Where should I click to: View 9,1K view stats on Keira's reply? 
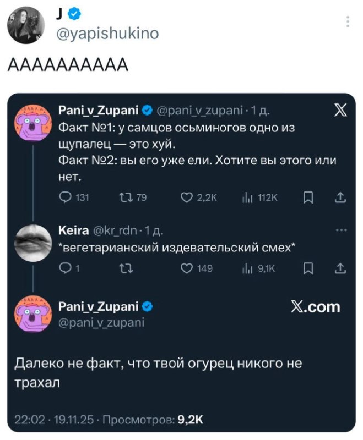pyautogui.click(x=254, y=268)
